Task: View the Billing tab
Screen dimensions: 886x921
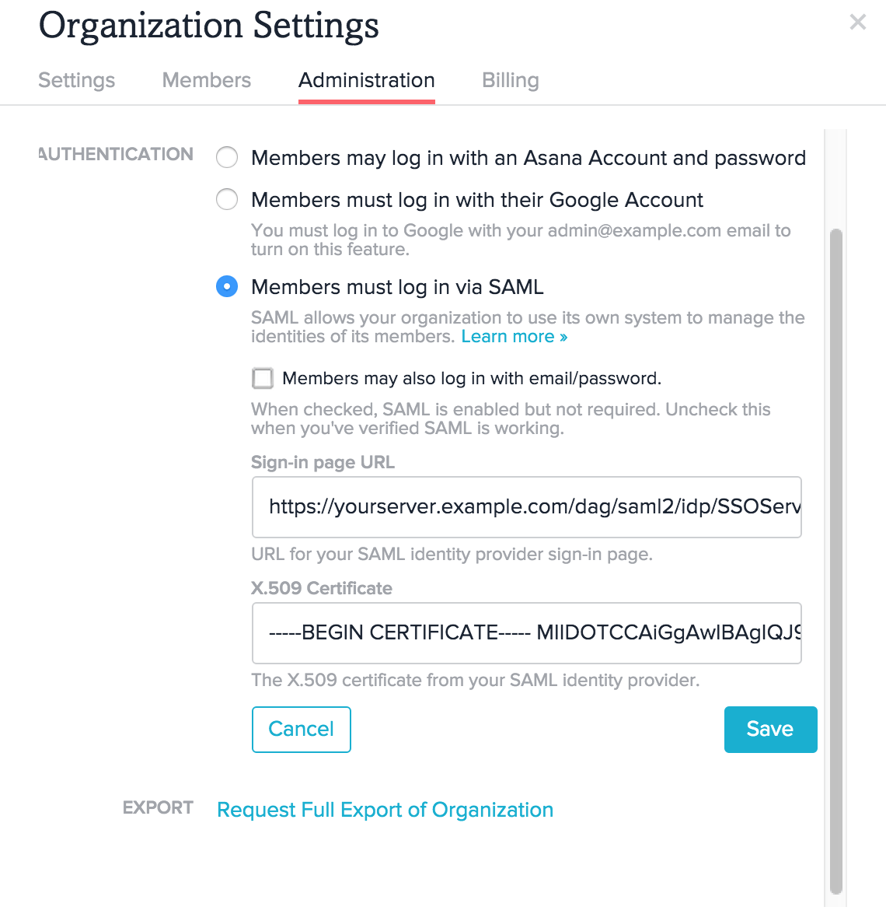Action: 510,80
